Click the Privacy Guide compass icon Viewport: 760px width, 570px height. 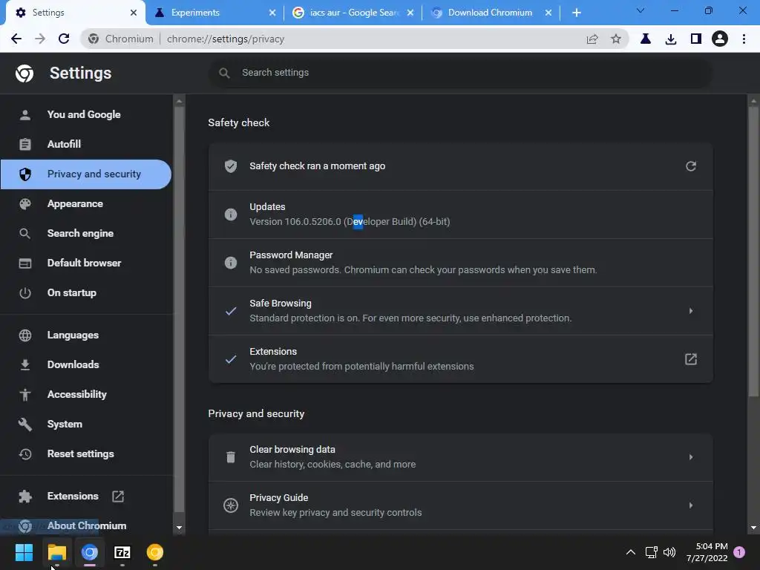pyautogui.click(x=231, y=505)
